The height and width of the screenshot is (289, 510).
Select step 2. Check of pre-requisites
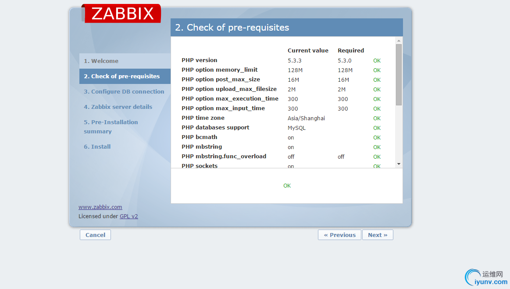(x=125, y=76)
